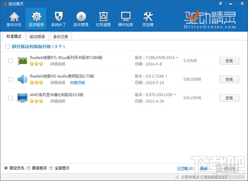The width and height of the screenshot is (248, 181).
Task: Click the AMD display driver monitor icon
Action: click(x=22, y=98)
